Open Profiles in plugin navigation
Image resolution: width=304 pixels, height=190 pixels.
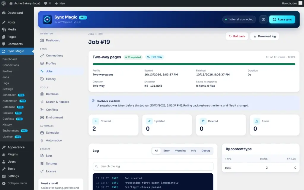(61, 64)
